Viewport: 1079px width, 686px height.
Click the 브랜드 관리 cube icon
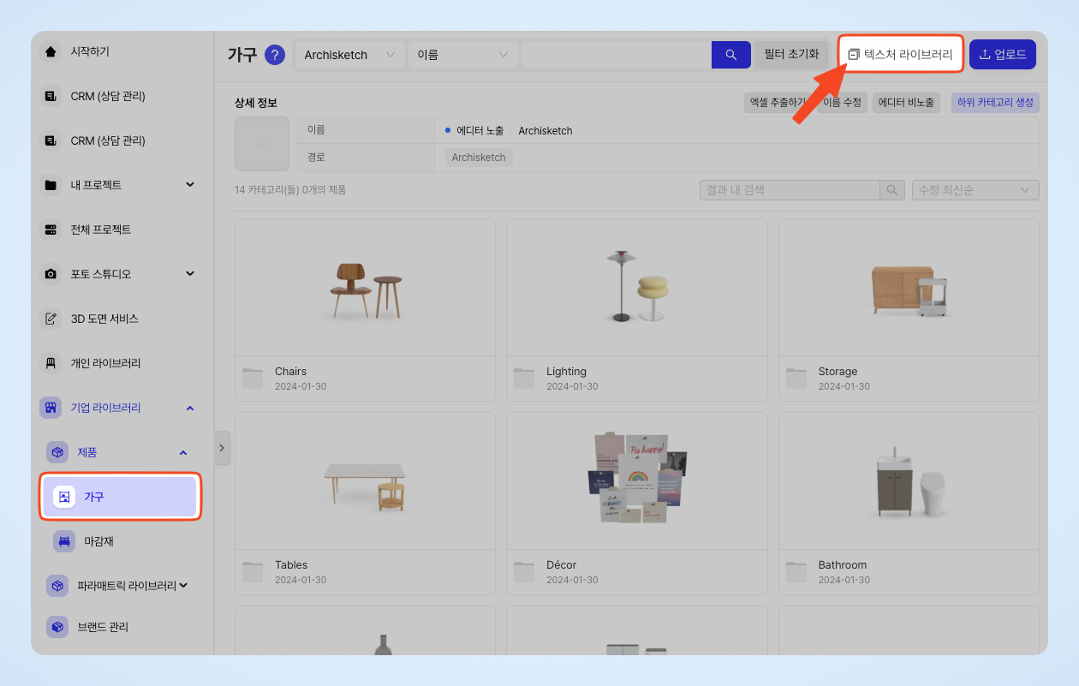pos(57,627)
